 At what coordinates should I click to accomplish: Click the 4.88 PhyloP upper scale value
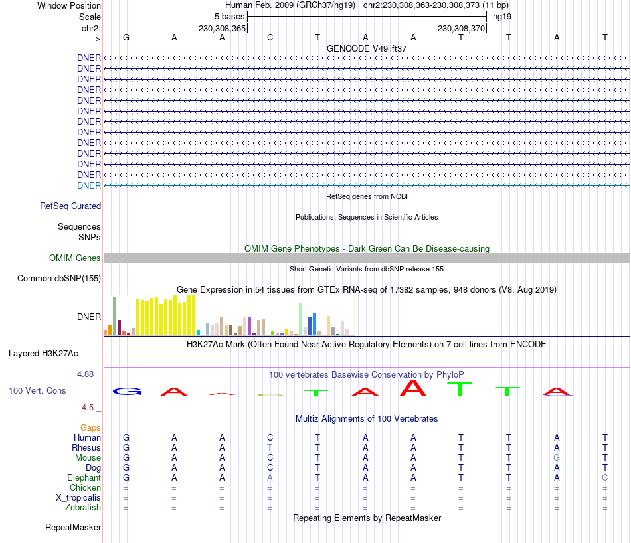(x=85, y=374)
